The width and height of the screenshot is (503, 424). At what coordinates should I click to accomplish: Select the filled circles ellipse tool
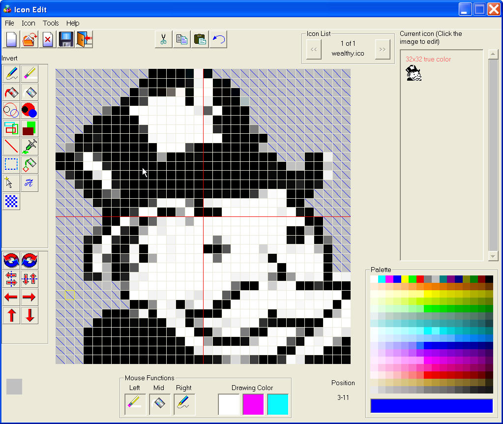[x=30, y=110]
